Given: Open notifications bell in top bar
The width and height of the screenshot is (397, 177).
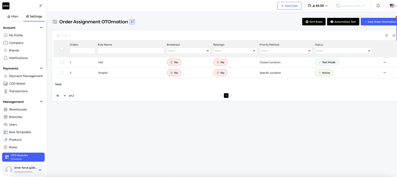Looking at the screenshot, I should click(378, 6).
